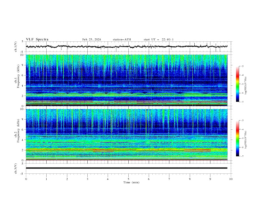Image resolution: width=260 pixels, height=201 pixels.
Task: Click the time axis tick label "1"
Action: pos(46,179)
